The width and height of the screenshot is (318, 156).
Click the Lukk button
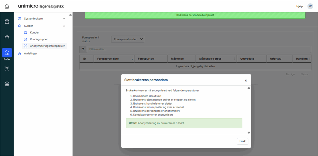242,141
